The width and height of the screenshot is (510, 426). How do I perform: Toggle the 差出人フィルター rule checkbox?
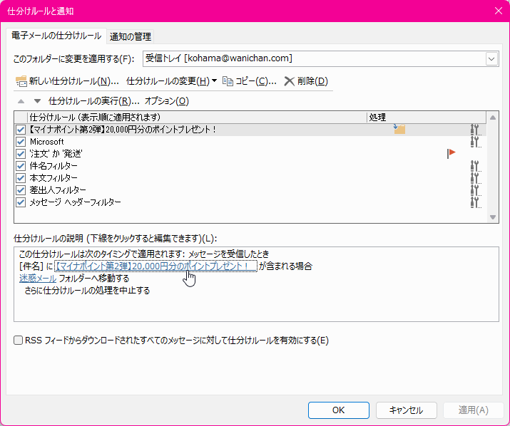pyautogui.click(x=21, y=190)
